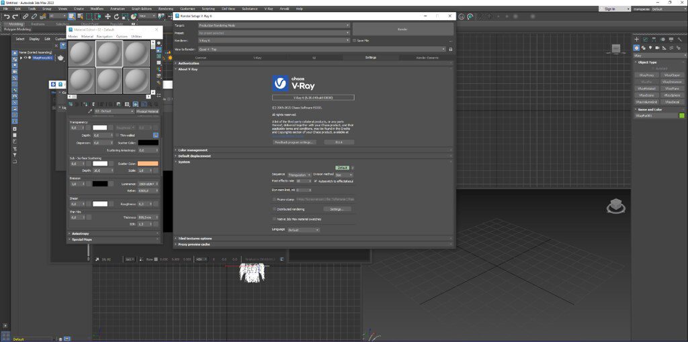Screen dimensions: 688x342
Task: Select the Cameras category icon in Create panel
Action: click(657, 48)
